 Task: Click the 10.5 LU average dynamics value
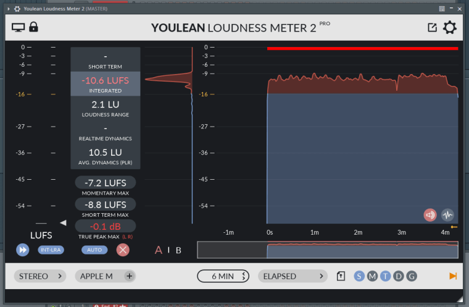pos(106,153)
